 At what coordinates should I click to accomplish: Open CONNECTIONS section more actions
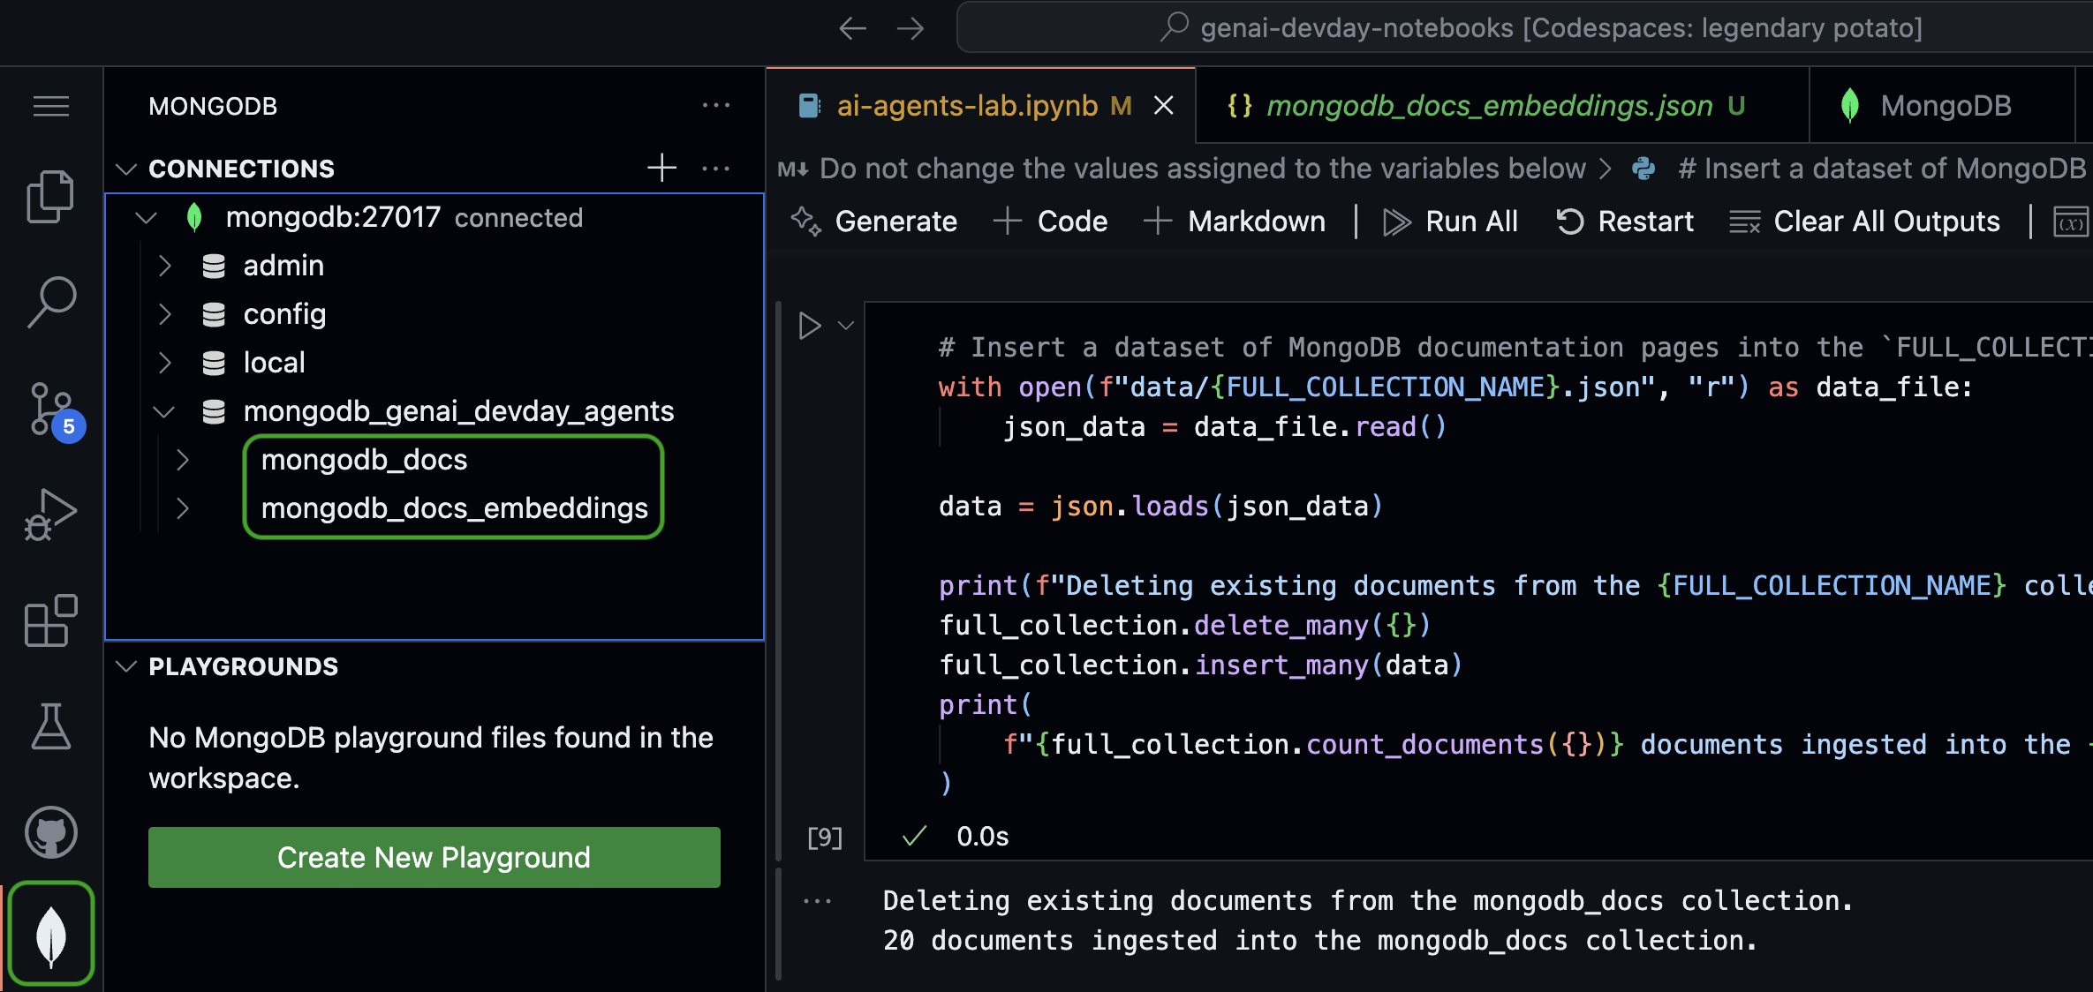point(715,168)
